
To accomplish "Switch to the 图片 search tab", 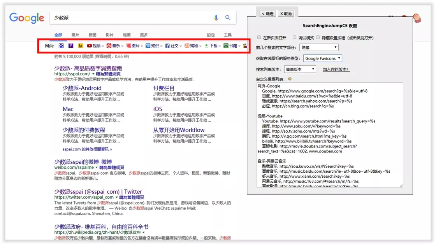I will 75,35.
